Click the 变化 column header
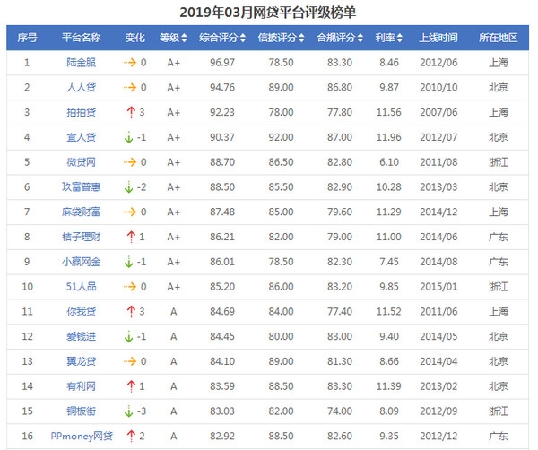The height and width of the screenshot is (450, 538). pos(135,38)
